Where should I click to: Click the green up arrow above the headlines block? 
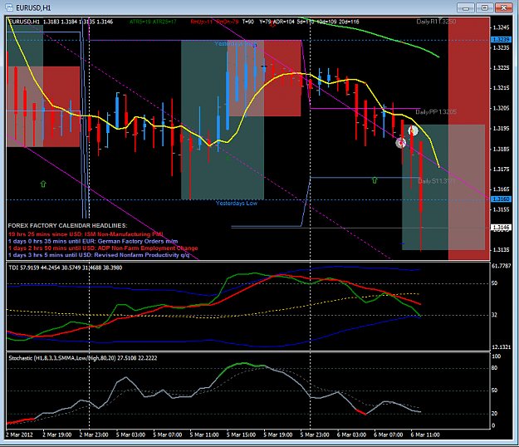43,184
